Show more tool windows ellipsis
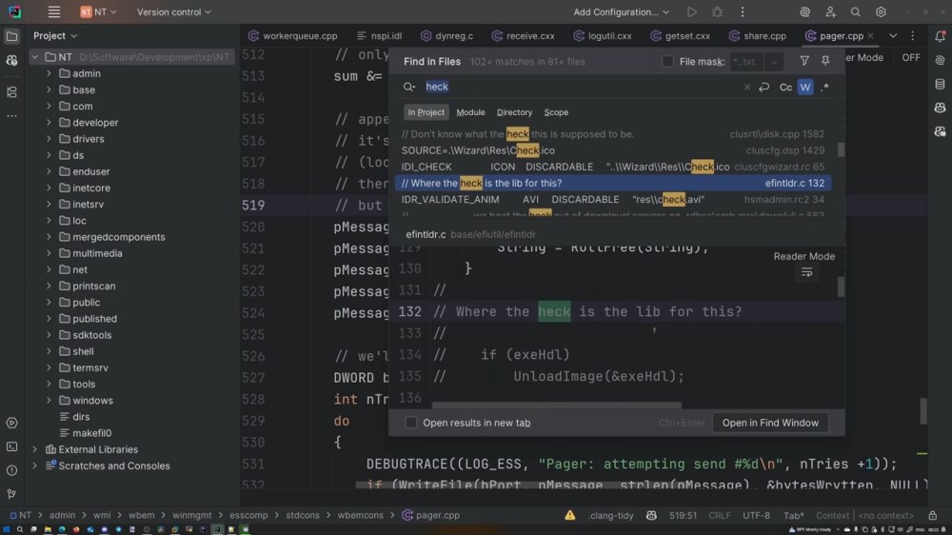Viewport: 952px width, 535px height. tap(11, 115)
